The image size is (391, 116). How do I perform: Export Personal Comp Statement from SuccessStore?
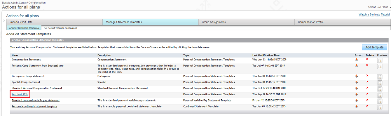click(356, 65)
